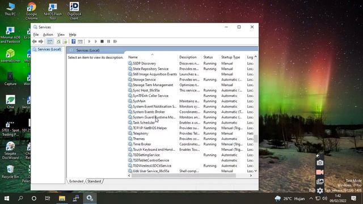Screen dimensions: 363x204
Task: Click the Services gear icon in taskbar
Action: click(x=90, y=198)
